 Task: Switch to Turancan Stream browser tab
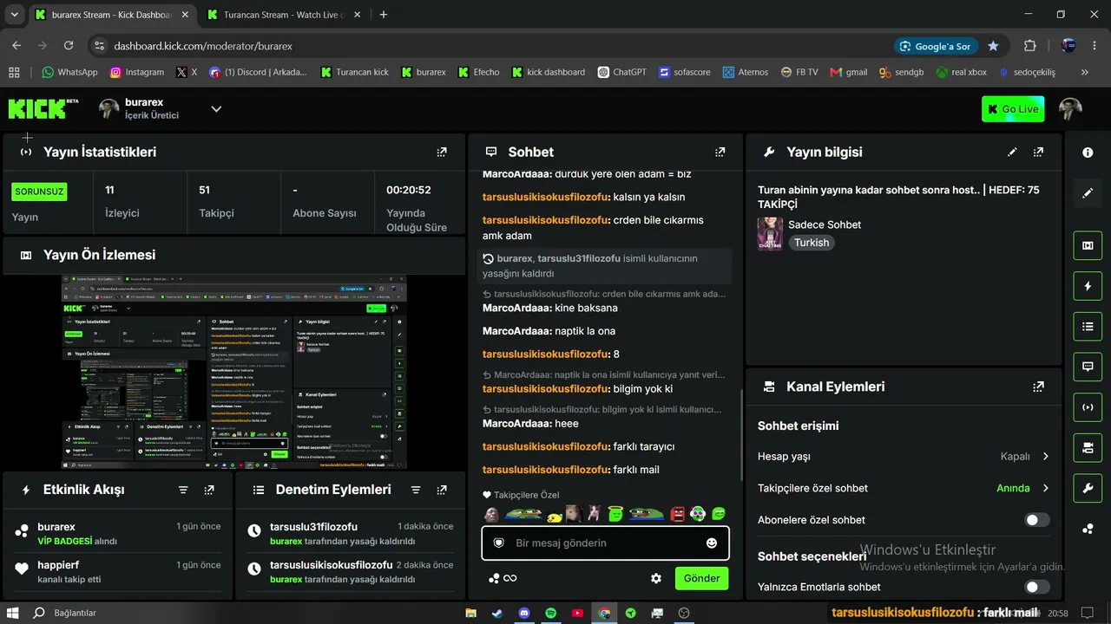(x=284, y=15)
